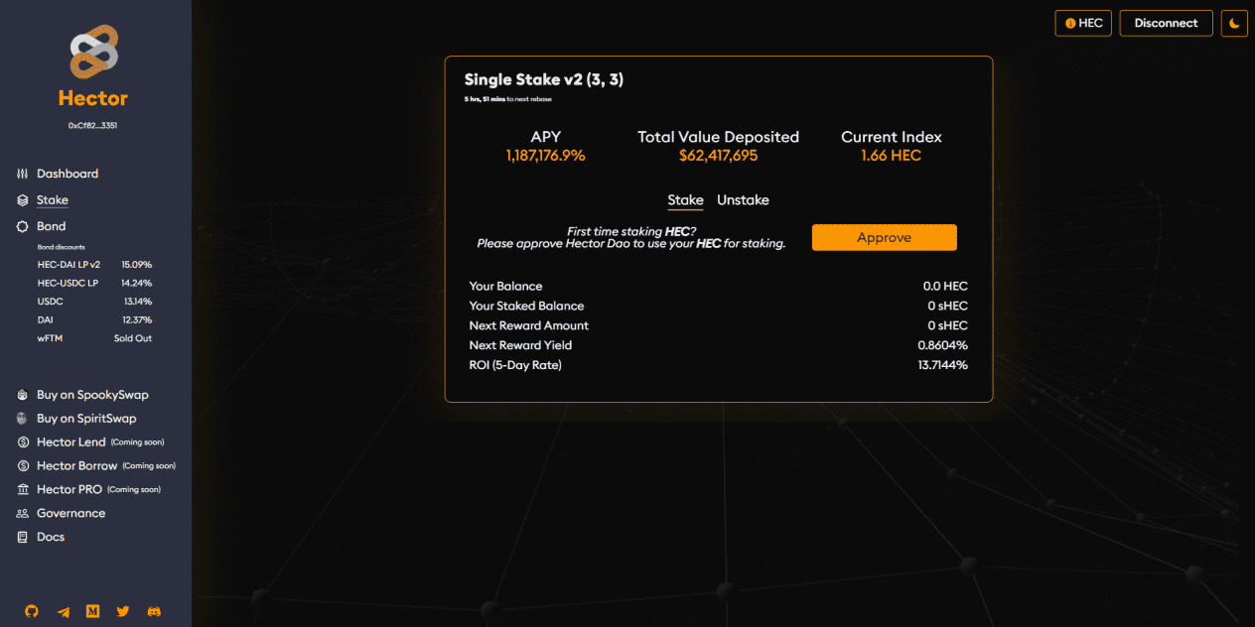The height and width of the screenshot is (627, 1255).
Task: Open the GitHub link icon
Action: click(x=32, y=612)
